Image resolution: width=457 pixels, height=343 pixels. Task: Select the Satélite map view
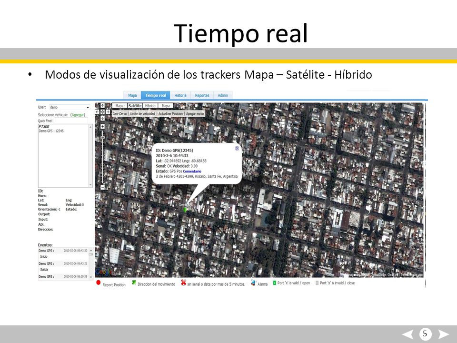coord(135,106)
